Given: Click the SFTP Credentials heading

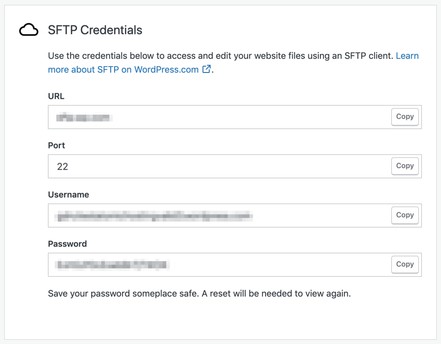Looking at the screenshot, I should (95, 30).
